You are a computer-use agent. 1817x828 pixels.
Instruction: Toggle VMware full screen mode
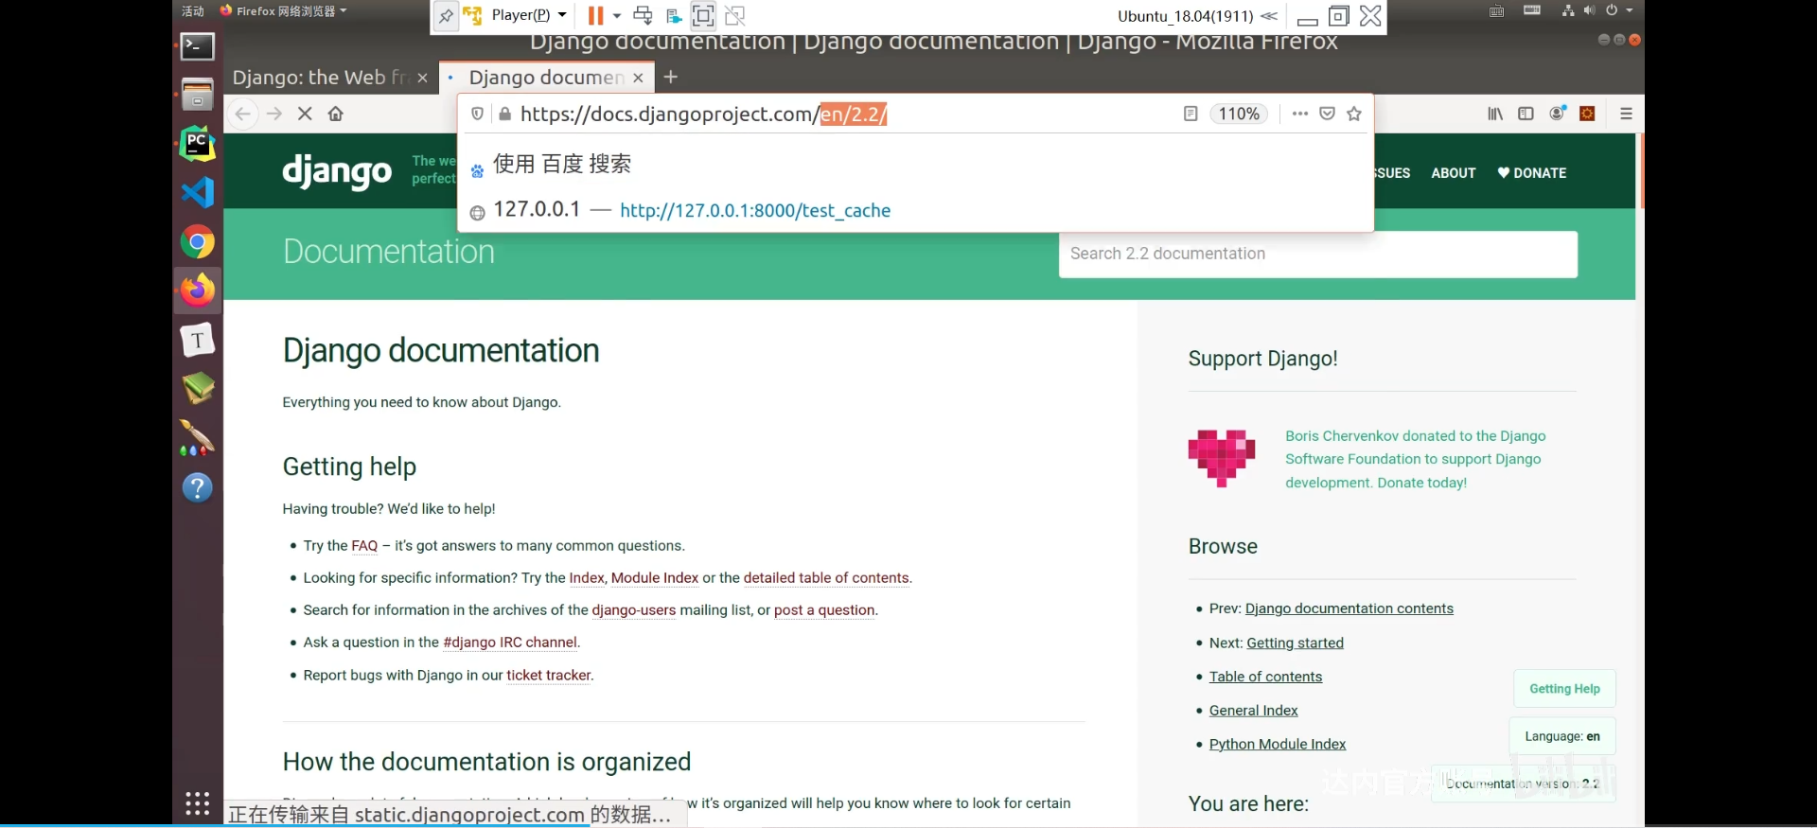(x=703, y=15)
